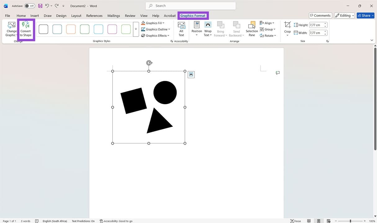The height and width of the screenshot is (223, 377).
Task: Open the Rotate dropdown menu
Action: click(268, 35)
